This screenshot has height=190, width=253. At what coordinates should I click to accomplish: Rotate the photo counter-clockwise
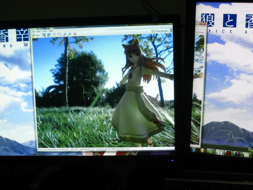54,36
